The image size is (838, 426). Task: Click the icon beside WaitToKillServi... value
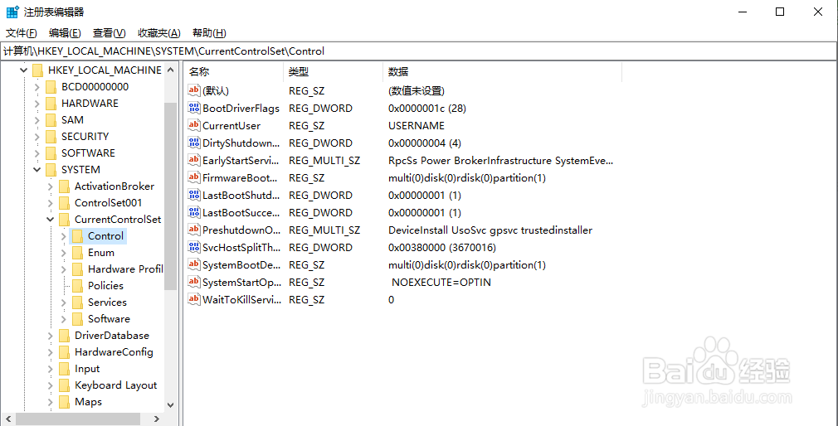[194, 299]
